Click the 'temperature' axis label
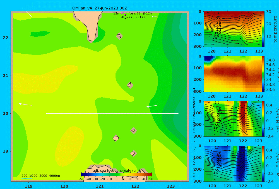 click(275, 29)
